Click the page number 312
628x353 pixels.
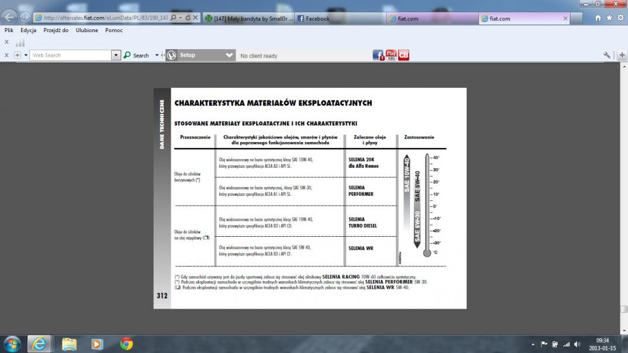point(162,296)
